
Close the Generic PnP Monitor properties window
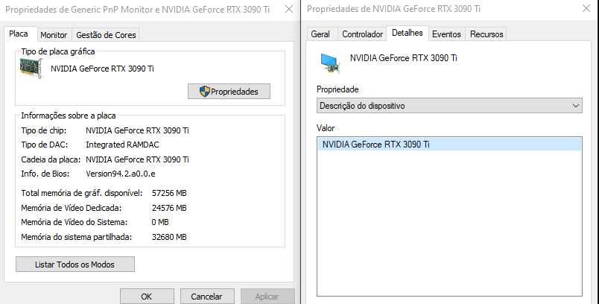point(289,9)
